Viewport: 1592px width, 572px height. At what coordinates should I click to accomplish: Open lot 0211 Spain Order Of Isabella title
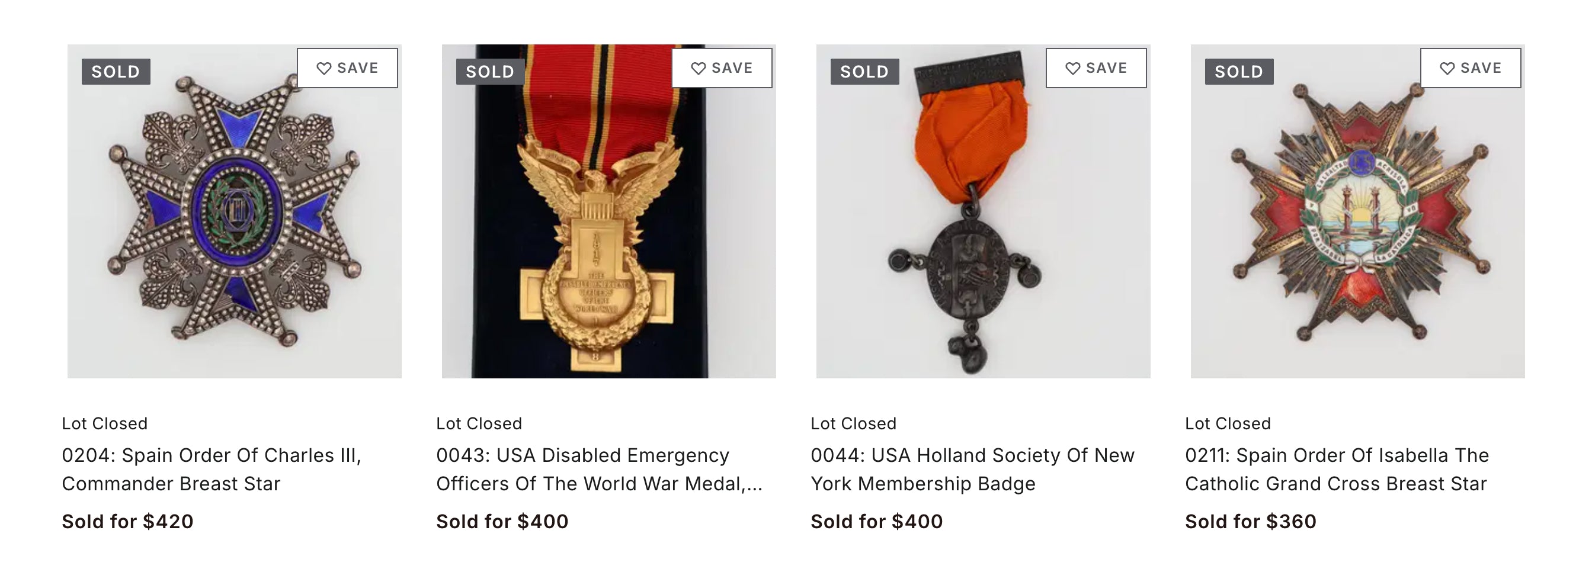(1336, 470)
